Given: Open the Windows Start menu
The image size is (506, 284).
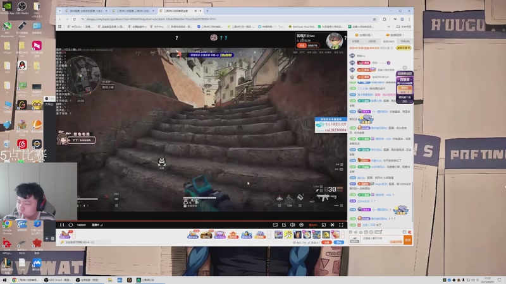Looking at the screenshot, I should (x=4, y=280).
